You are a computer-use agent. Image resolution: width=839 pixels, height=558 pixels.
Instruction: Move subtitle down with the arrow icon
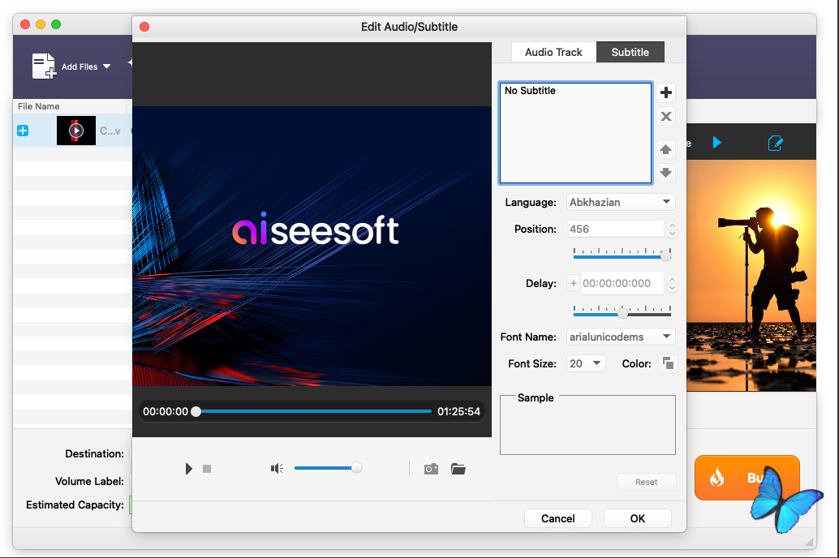[x=666, y=172]
